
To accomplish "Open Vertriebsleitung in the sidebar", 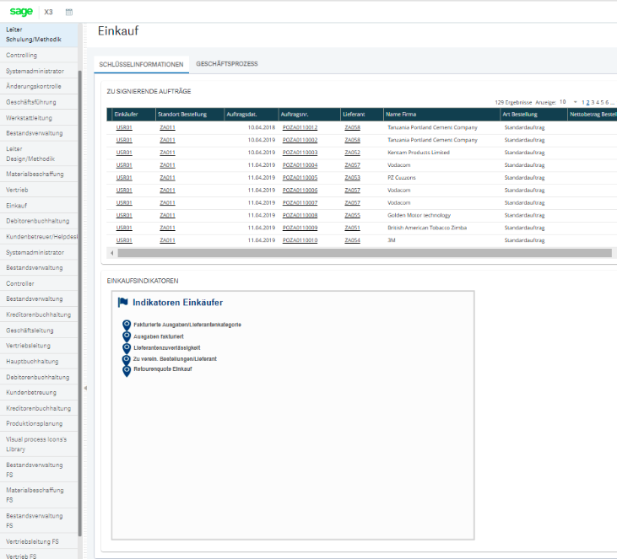I will [39, 346].
